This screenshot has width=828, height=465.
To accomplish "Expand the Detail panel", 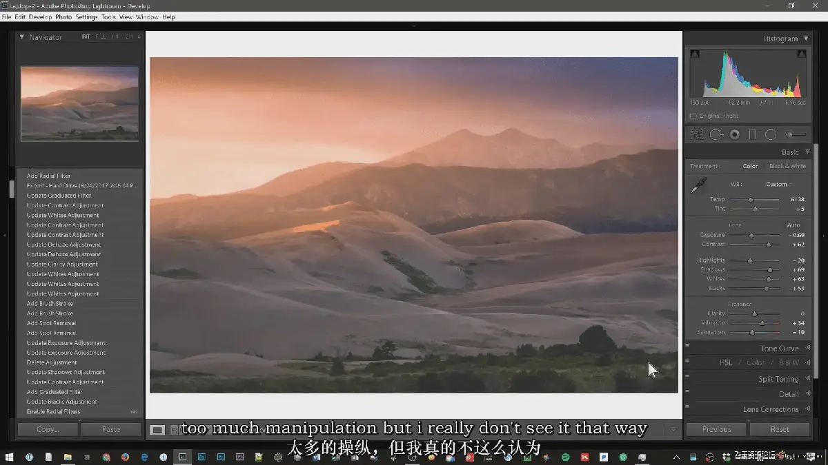I will 807,394.
